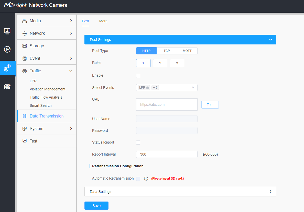
Task: Tick the Enable checkbox
Action: click(138, 76)
